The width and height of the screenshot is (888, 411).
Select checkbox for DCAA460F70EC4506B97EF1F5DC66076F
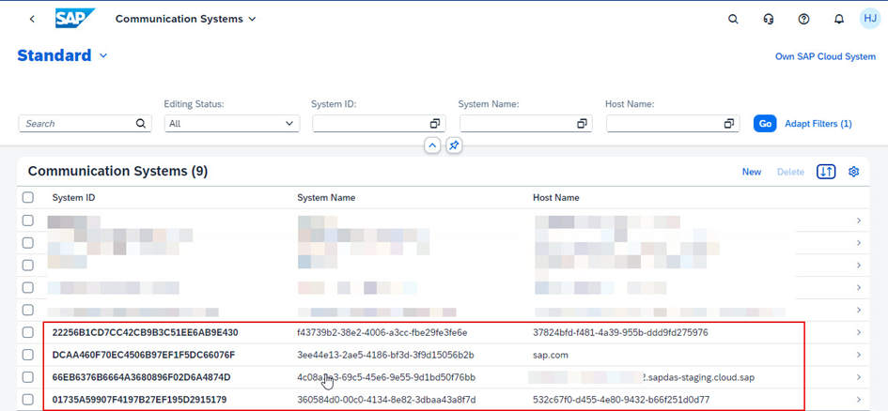(28, 355)
